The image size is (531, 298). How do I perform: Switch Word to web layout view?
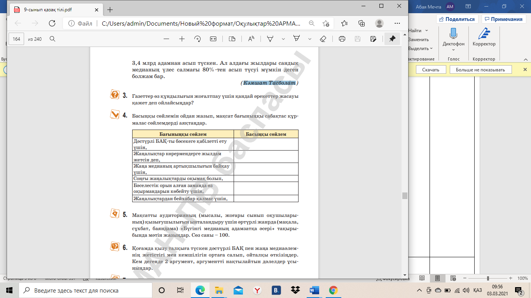(x=453, y=278)
